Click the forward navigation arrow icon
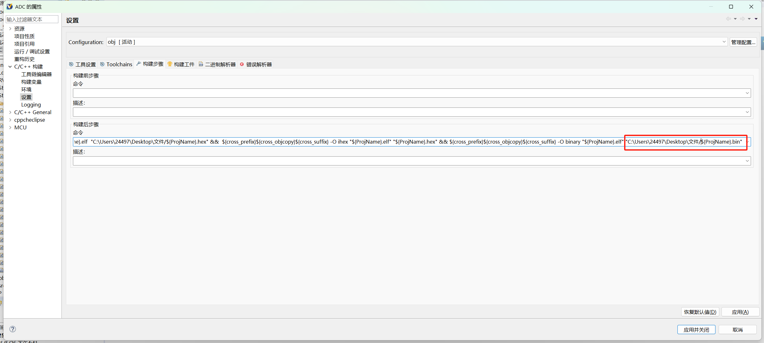764x343 pixels. tap(742, 19)
